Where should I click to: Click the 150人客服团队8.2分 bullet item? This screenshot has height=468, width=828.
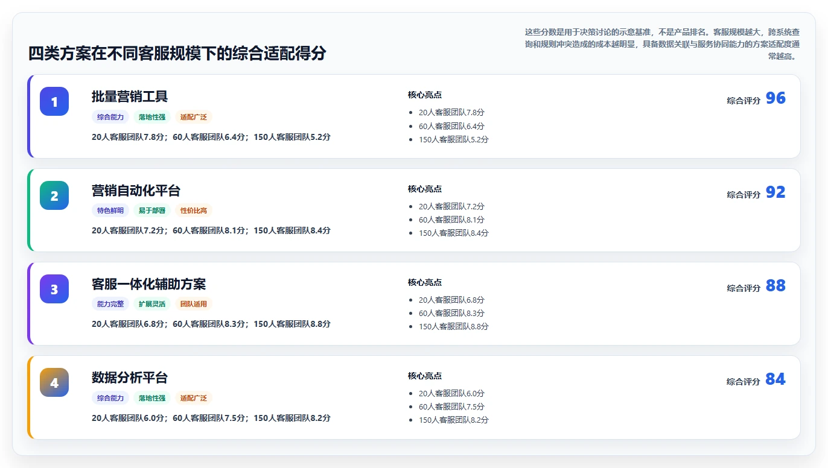454,420
